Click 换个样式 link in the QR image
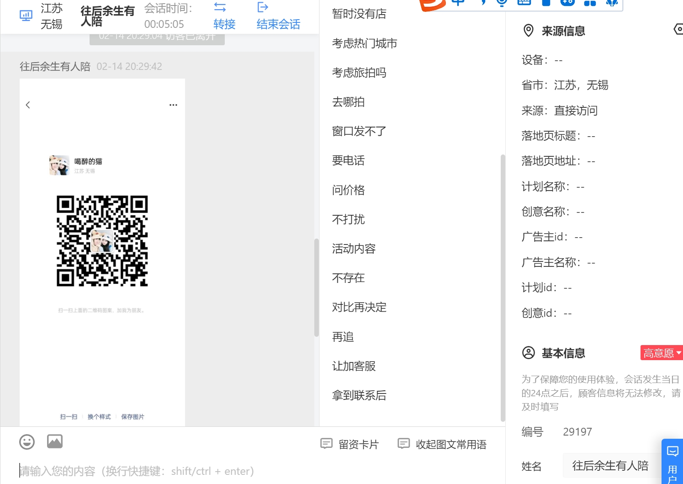Viewport: 683px width, 484px height. click(99, 417)
